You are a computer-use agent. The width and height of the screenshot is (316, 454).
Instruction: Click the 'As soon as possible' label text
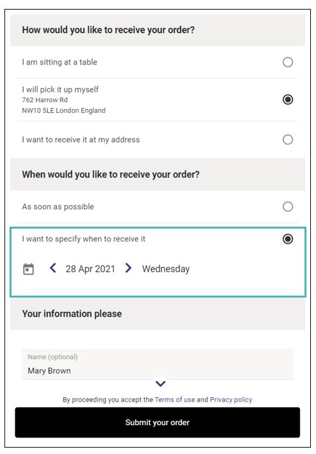pos(58,207)
